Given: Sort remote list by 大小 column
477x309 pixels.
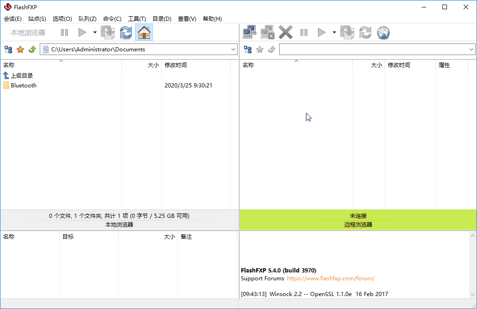Looking at the screenshot, I should pos(369,65).
